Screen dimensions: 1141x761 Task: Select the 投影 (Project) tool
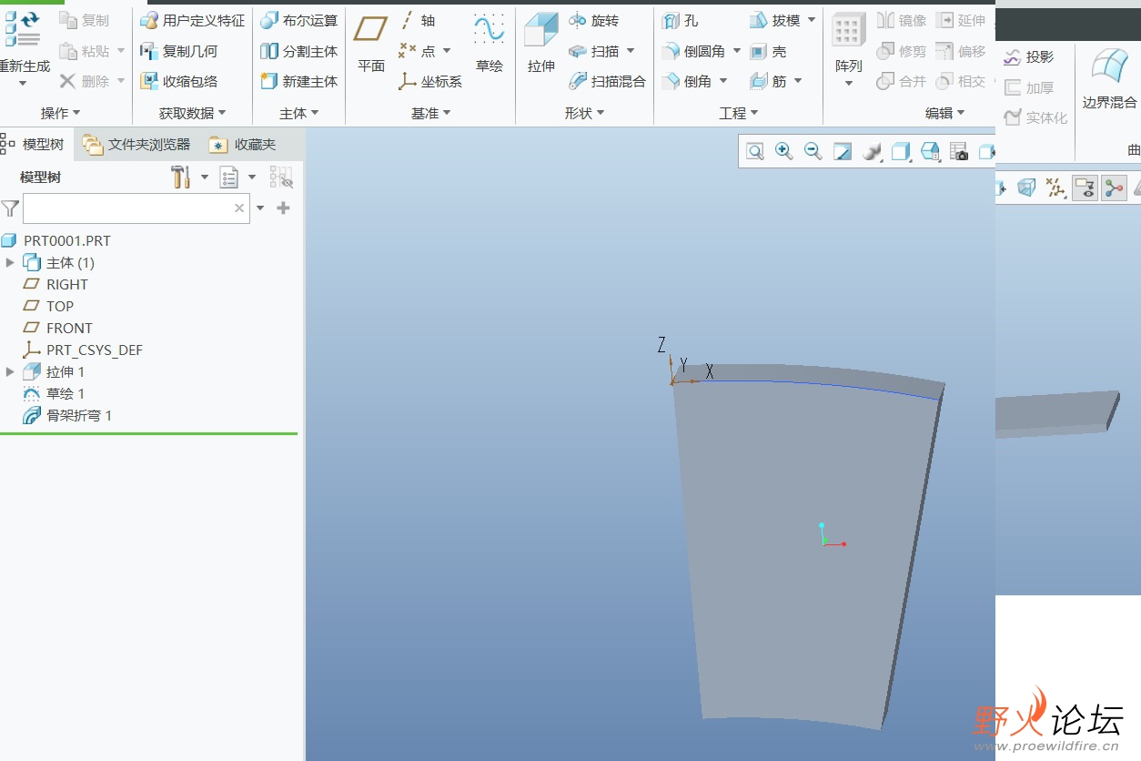(1028, 56)
